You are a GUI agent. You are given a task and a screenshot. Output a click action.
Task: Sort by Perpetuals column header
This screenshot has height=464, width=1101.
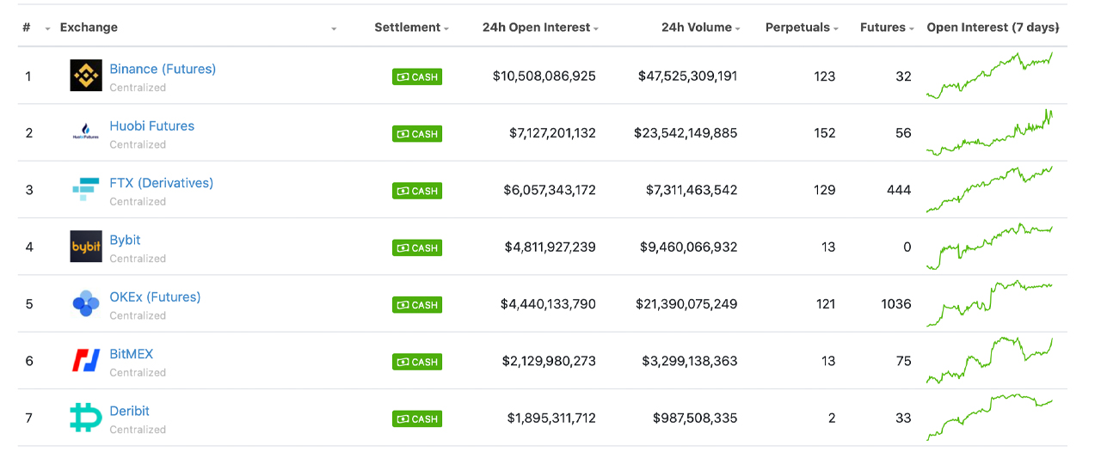tap(797, 27)
